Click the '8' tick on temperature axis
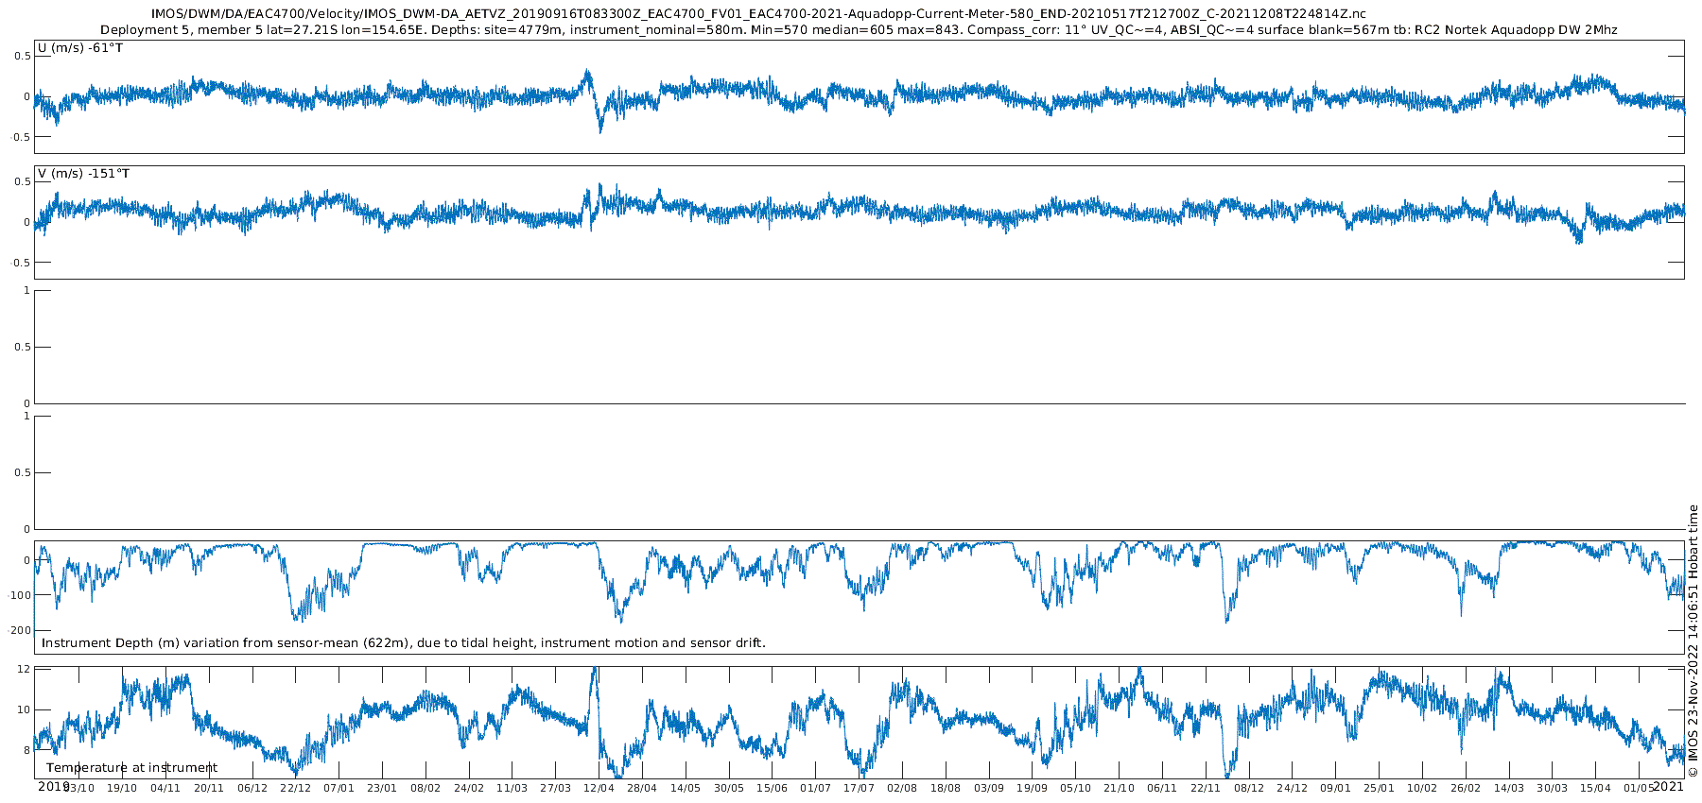This screenshot has width=1702, height=803. coord(26,750)
